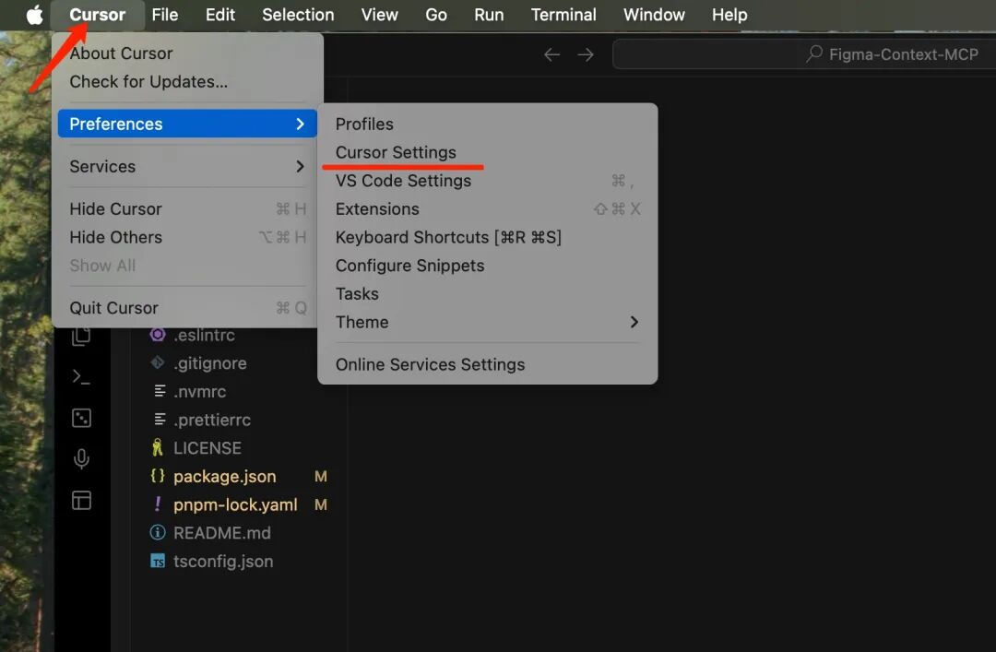
Task: Expand the Services submenu
Action: coord(187,167)
